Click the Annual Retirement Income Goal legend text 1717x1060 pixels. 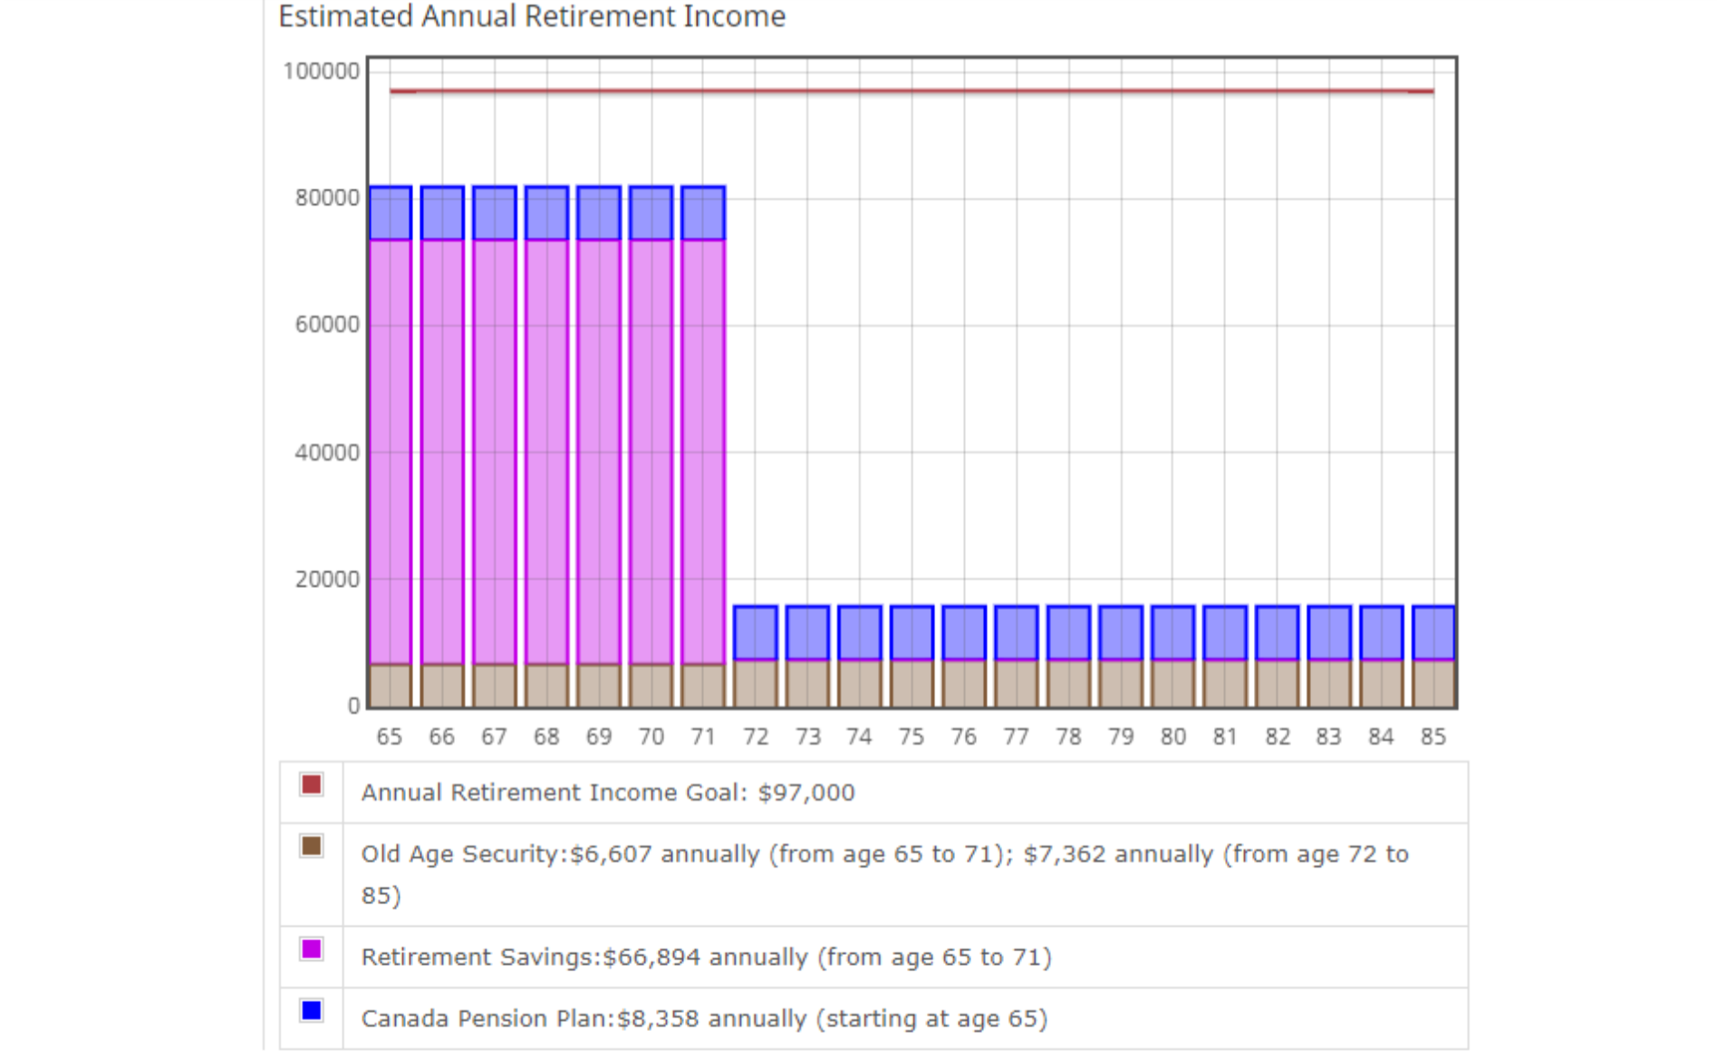point(607,793)
